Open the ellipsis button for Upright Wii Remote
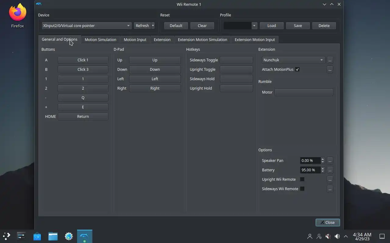390x243 pixels. [x=330, y=180]
